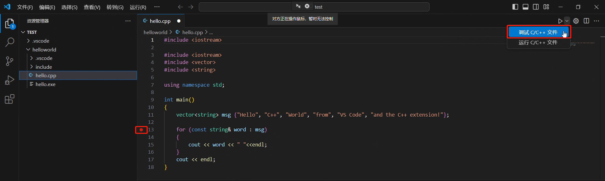Open the Explorer view in activity bar
This screenshot has width=605, height=181.
[x=9, y=24]
